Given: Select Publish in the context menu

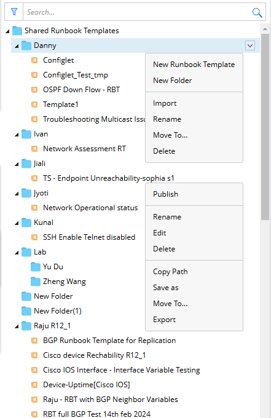Looking at the screenshot, I should pos(165,194).
